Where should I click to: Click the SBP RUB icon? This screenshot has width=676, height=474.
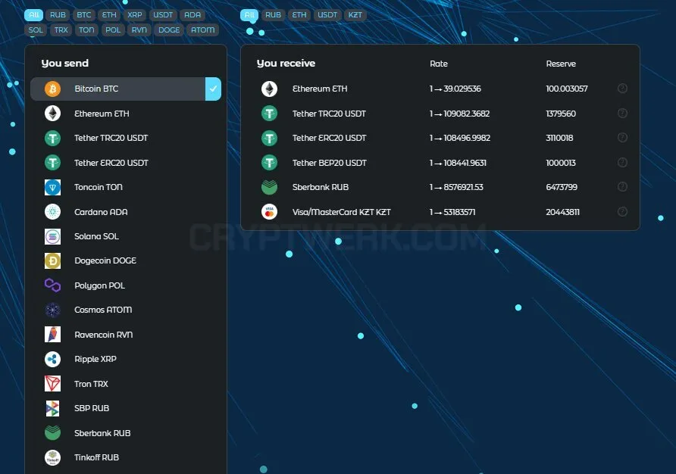(52, 408)
